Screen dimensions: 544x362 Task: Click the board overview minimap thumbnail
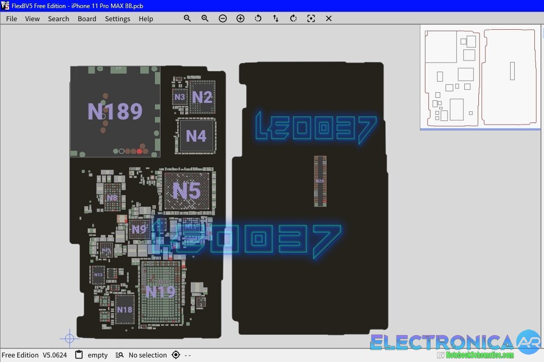tap(480, 77)
